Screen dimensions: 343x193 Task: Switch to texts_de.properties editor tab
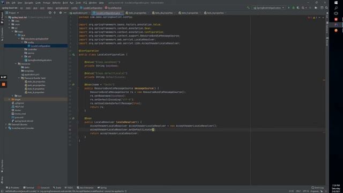163,13
